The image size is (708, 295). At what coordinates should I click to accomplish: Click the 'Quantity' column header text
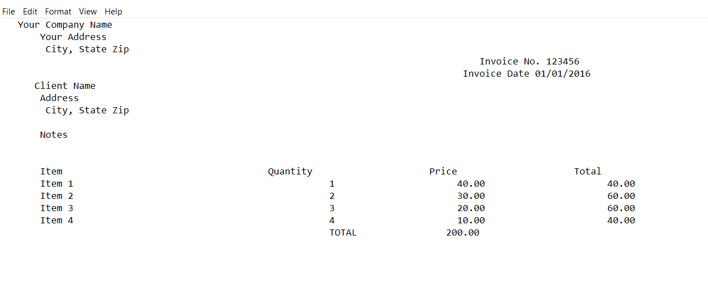(x=290, y=172)
